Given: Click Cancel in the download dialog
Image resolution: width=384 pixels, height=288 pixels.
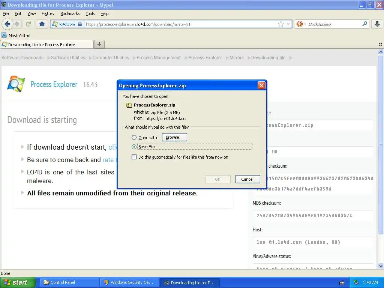Looking at the screenshot, I should pos(247,179).
